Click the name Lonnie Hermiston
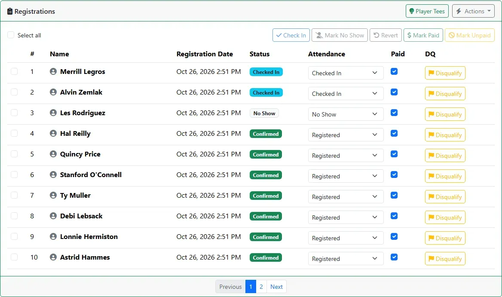This screenshot has height=297, width=502. [89, 236]
